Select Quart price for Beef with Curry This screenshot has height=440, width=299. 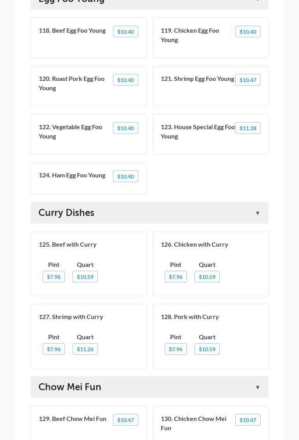(85, 277)
